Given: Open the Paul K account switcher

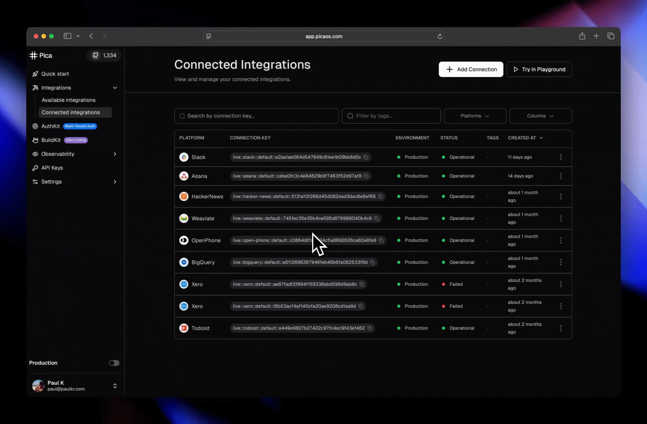Looking at the screenshot, I should [x=115, y=386].
